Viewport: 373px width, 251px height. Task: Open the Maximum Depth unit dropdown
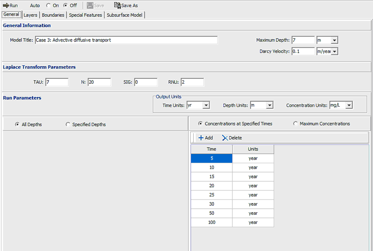[334, 40]
